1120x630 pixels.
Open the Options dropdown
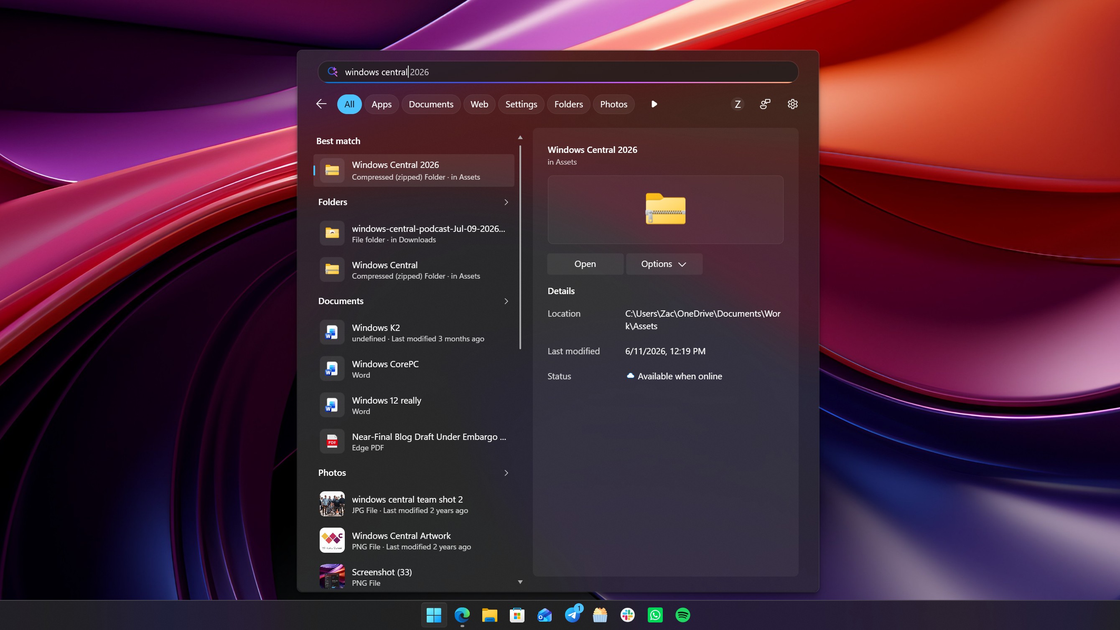664,264
